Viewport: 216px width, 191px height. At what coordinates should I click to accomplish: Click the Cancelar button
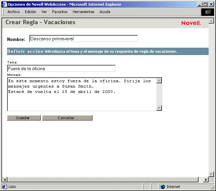(x=67, y=118)
